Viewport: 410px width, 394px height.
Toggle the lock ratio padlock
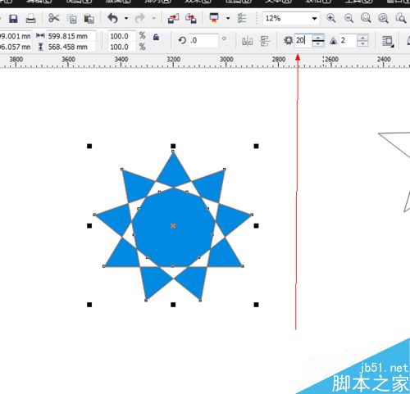click(x=156, y=37)
